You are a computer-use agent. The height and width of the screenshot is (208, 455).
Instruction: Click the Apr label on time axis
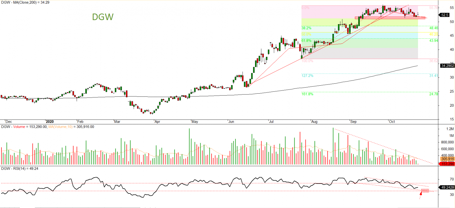[157, 122]
